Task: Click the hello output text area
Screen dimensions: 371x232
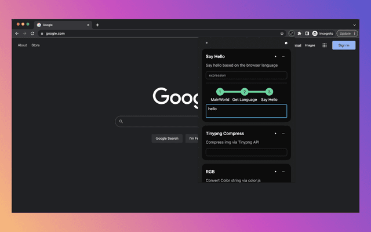Action: coord(246,111)
